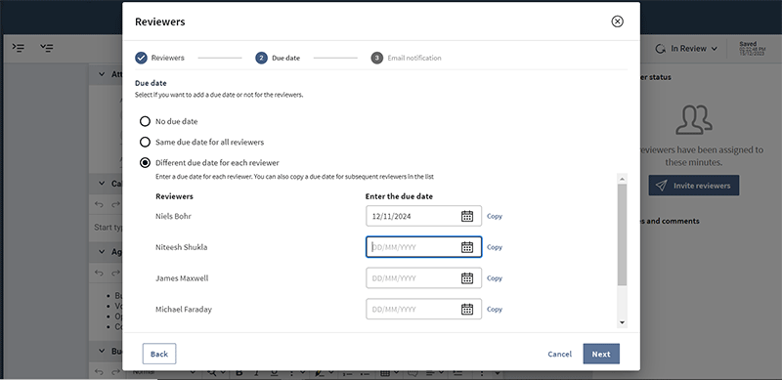
Task: Close the Reviewers dialog with X icon
Action: click(x=618, y=21)
